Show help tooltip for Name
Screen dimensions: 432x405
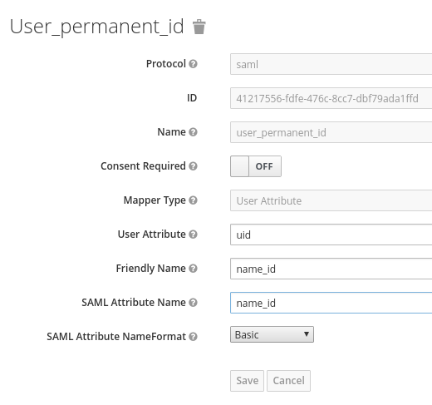193,132
